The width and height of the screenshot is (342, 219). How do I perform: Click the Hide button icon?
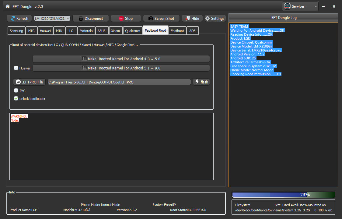pos(187,19)
